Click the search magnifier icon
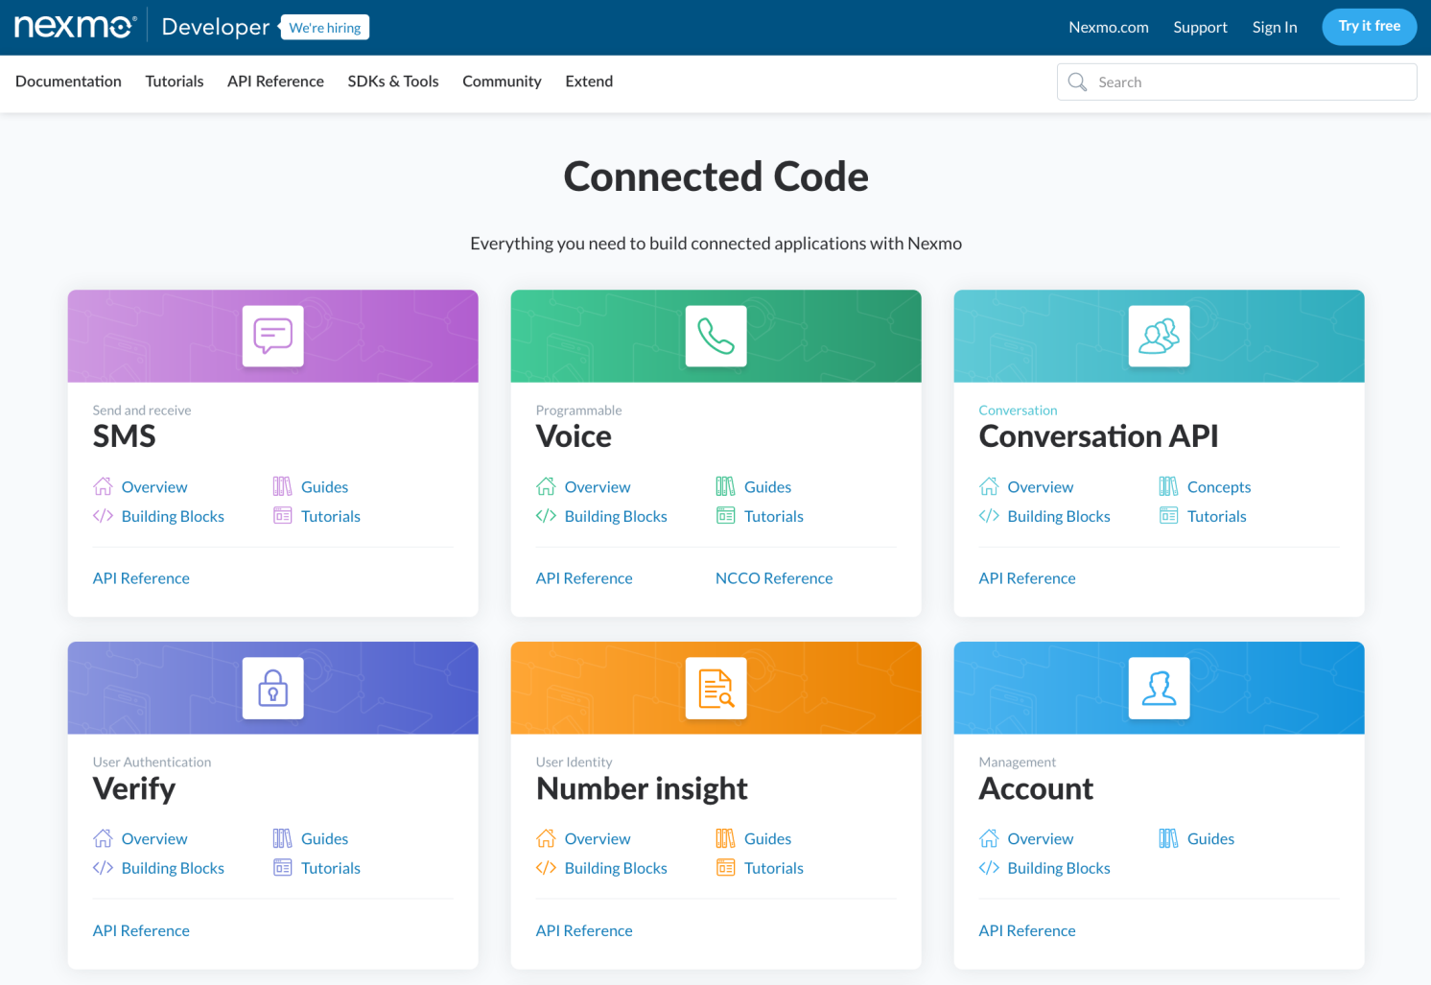 coord(1078,82)
